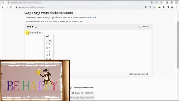The width and height of the screenshot is (179, 101).
Task: Choose suggestion 1 'सा'
Action: coord(49,41)
